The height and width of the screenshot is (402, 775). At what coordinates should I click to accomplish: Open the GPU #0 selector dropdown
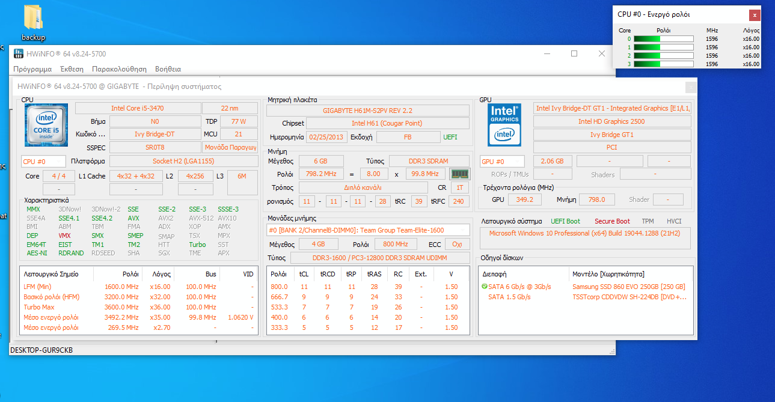pos(502,161)
